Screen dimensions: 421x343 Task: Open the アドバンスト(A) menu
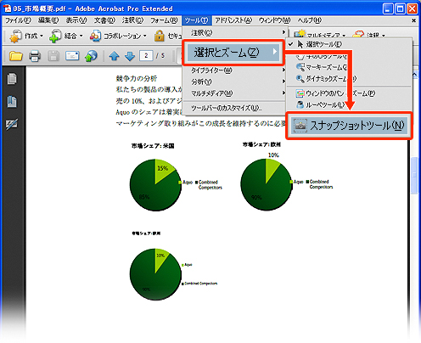coord(233,20)
